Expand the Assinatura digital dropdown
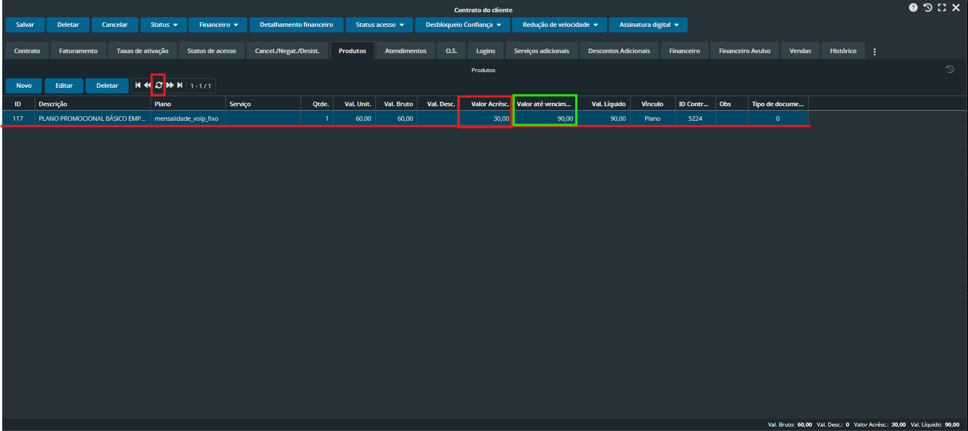968x431 pixels. [x=648, y=25]
